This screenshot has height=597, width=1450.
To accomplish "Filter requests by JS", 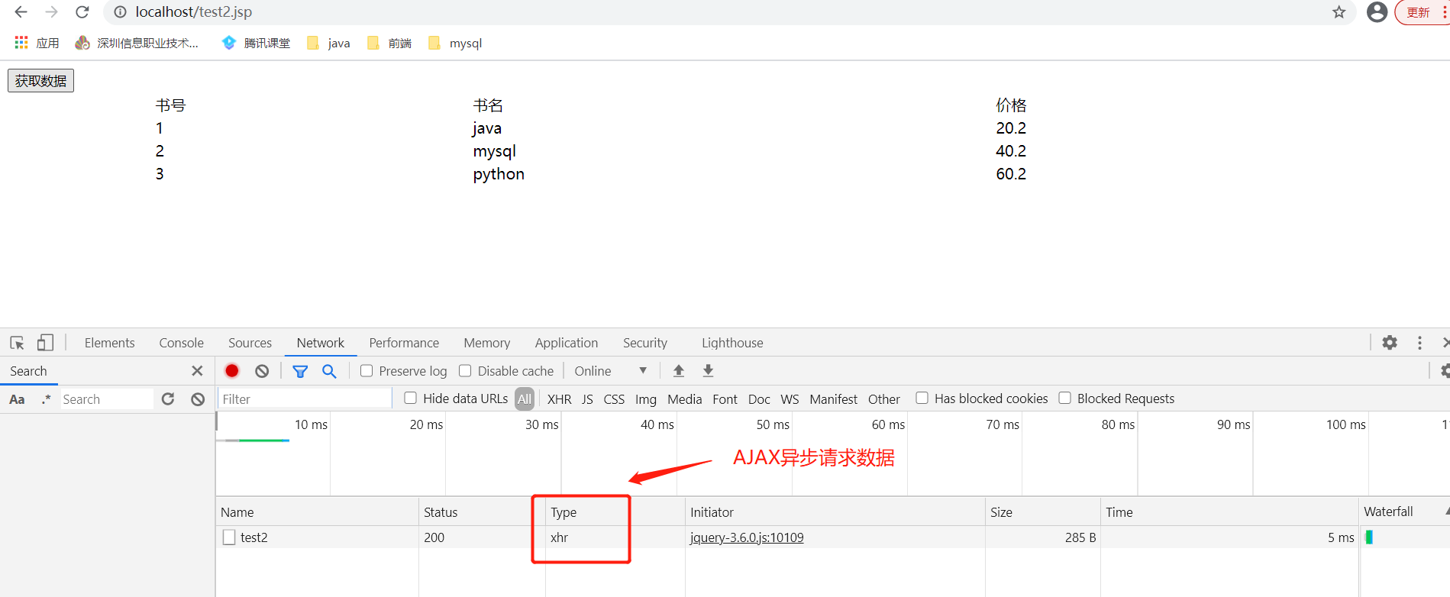I will pyautogui.click(x=587, y=399).
